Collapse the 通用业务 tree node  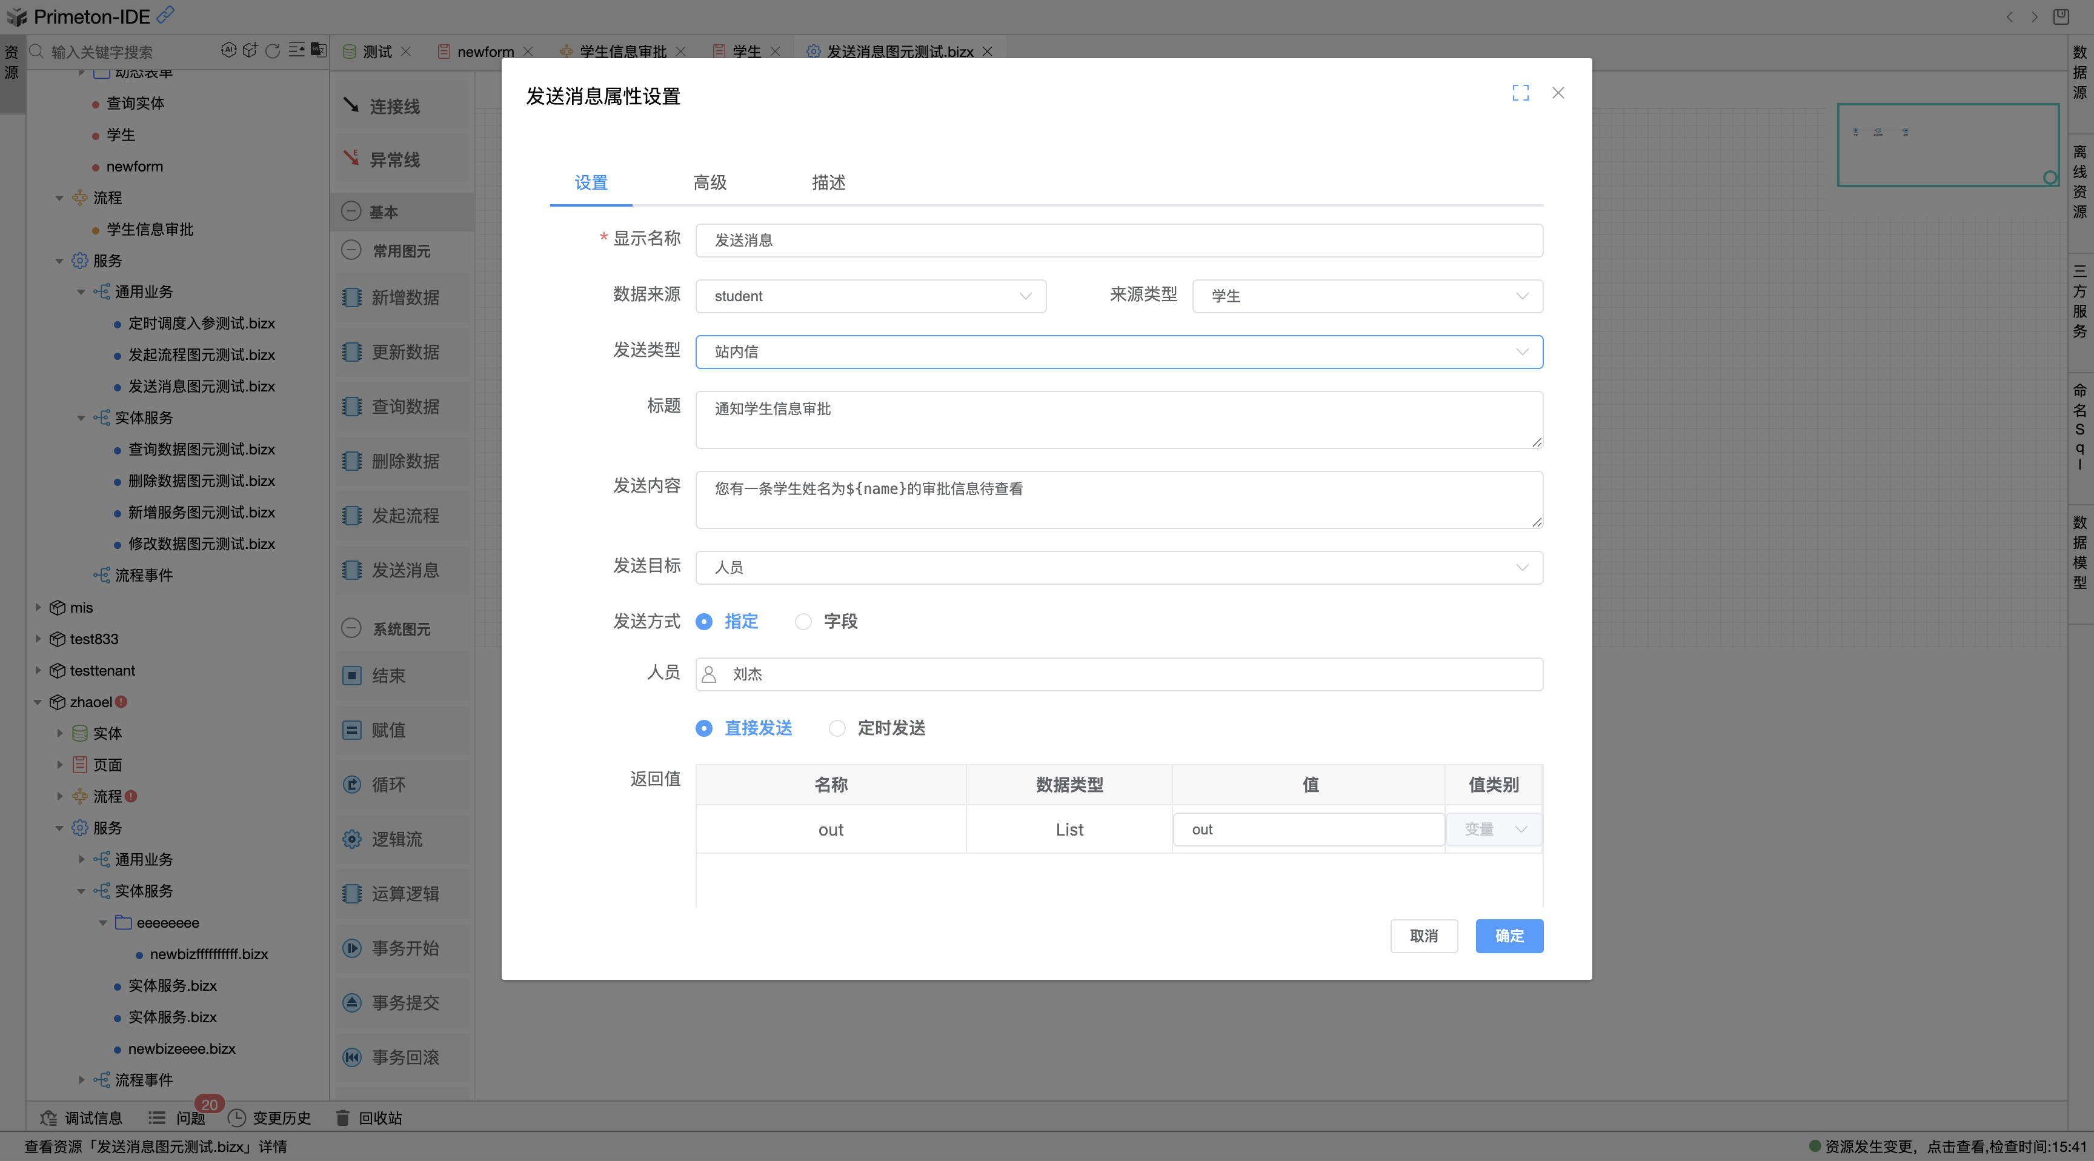pyautogui.click(x=81, y=291)
